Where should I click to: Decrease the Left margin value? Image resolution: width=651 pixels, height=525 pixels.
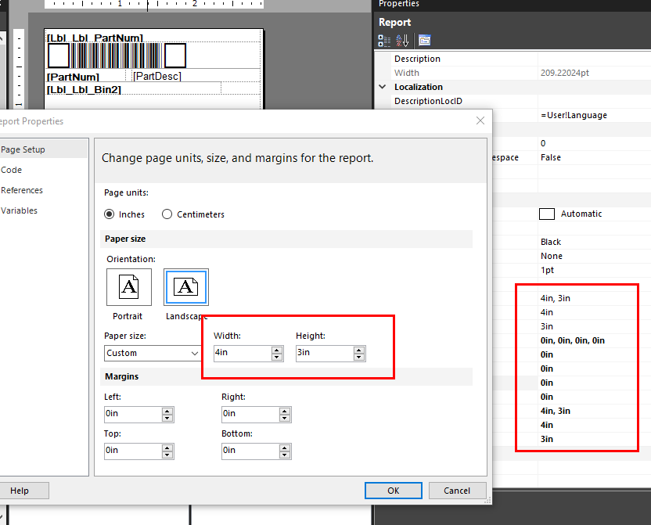pos(167,419)
